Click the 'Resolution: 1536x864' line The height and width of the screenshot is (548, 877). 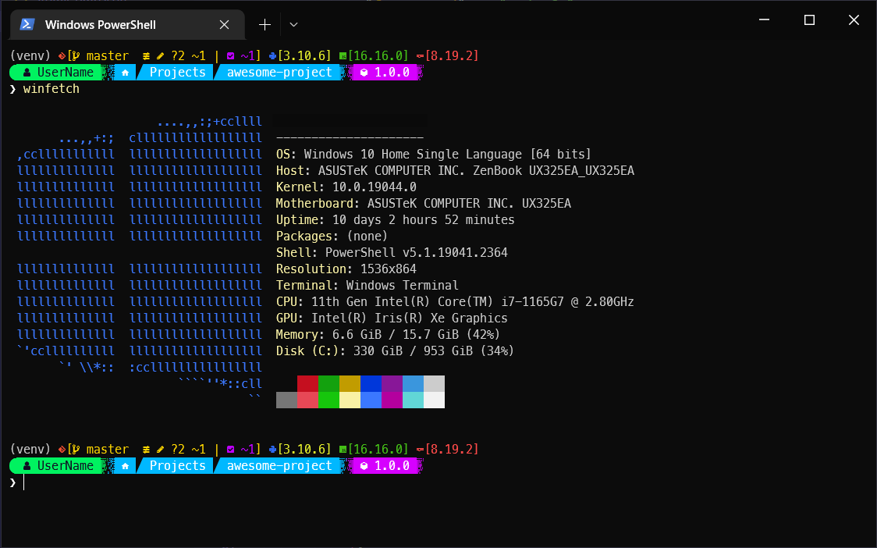[x=346, y=269]
